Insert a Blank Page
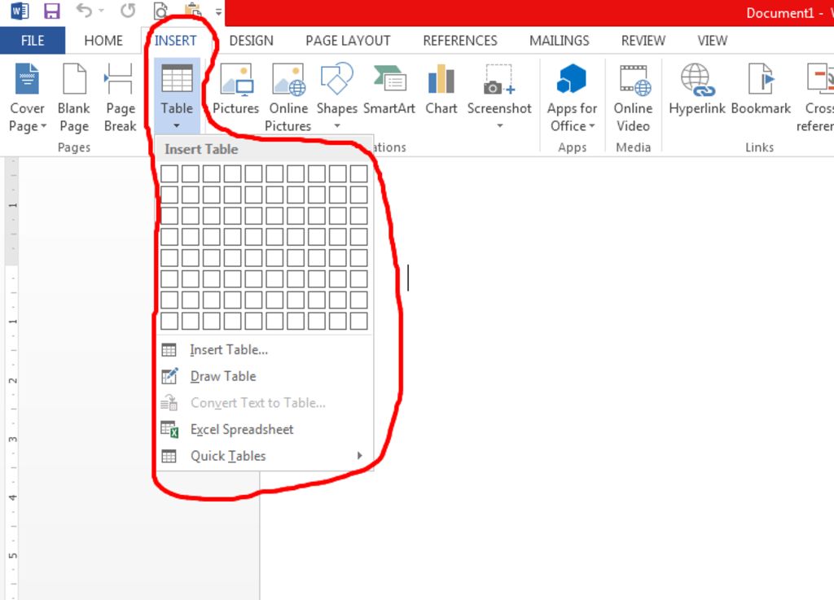Viewport: 834px width, 600px height. pyautogui.click(x=74, y=97)
